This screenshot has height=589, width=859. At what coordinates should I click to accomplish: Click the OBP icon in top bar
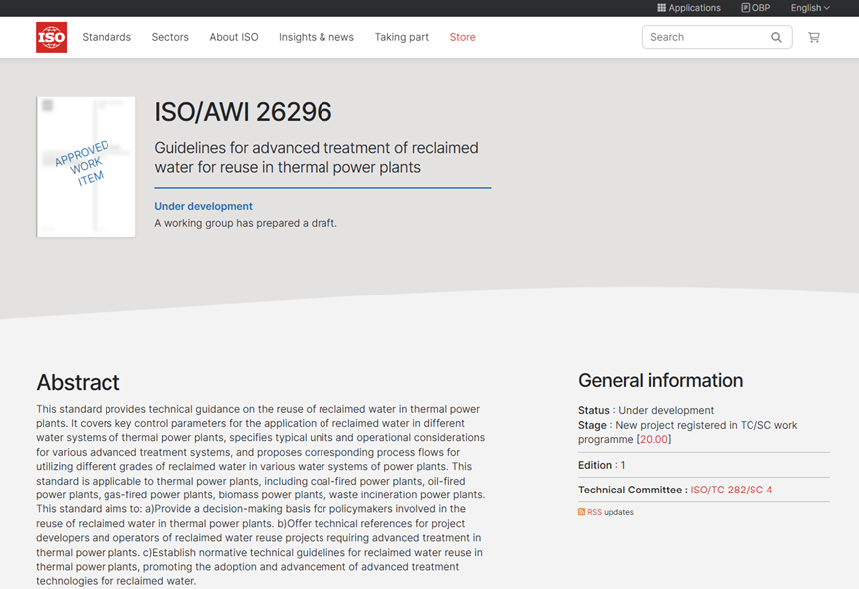pos(746,8)
